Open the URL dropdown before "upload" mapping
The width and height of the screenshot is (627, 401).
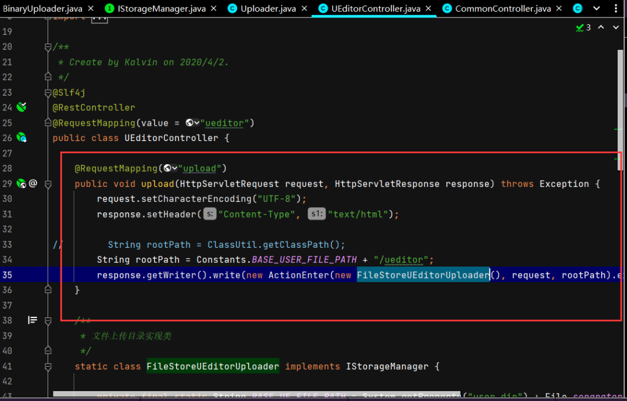(171, 168)
